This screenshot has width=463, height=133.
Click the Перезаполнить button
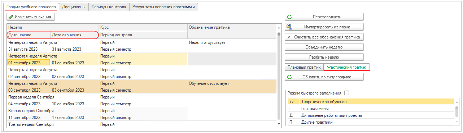(324, 17)
